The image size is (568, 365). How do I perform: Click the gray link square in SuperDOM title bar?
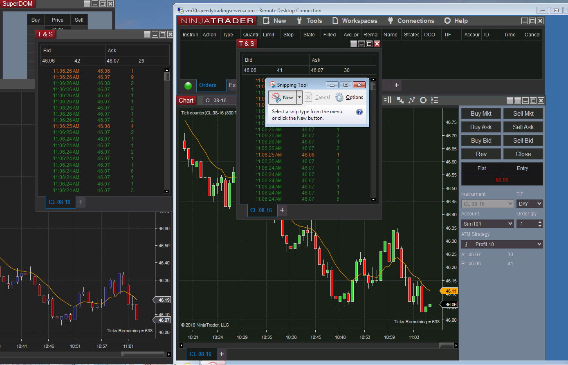coord(87,4)
